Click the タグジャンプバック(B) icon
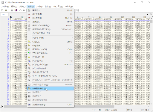 click(29, 65)
